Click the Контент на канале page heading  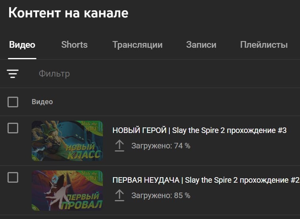68,13
